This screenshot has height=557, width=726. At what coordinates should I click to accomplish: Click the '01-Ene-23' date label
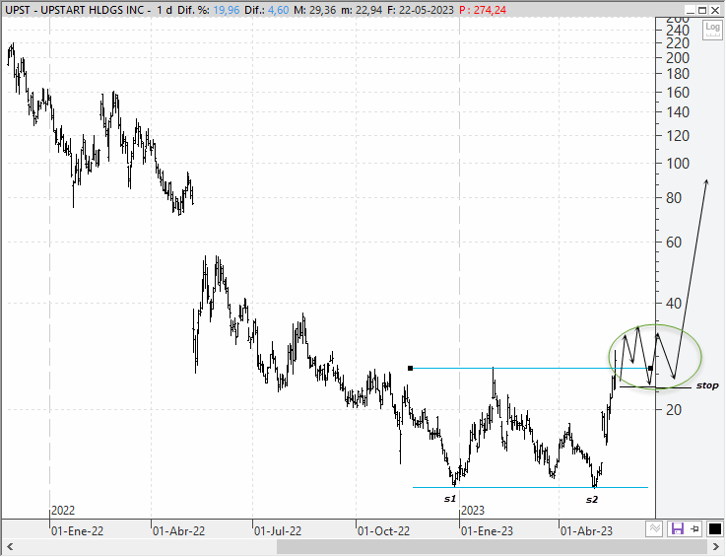487,531
